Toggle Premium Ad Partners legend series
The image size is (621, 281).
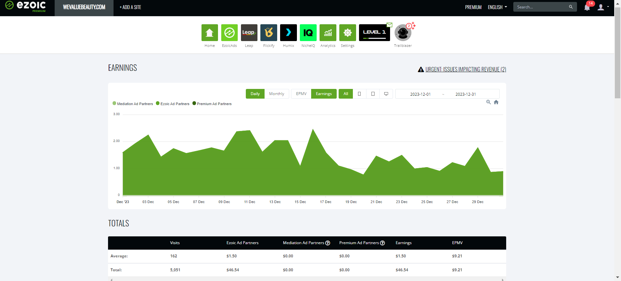[212, 104]
